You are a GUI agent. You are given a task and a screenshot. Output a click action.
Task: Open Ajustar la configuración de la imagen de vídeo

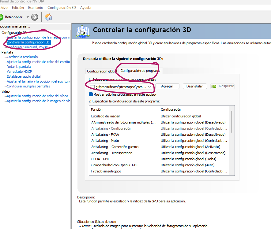[38, 101]
